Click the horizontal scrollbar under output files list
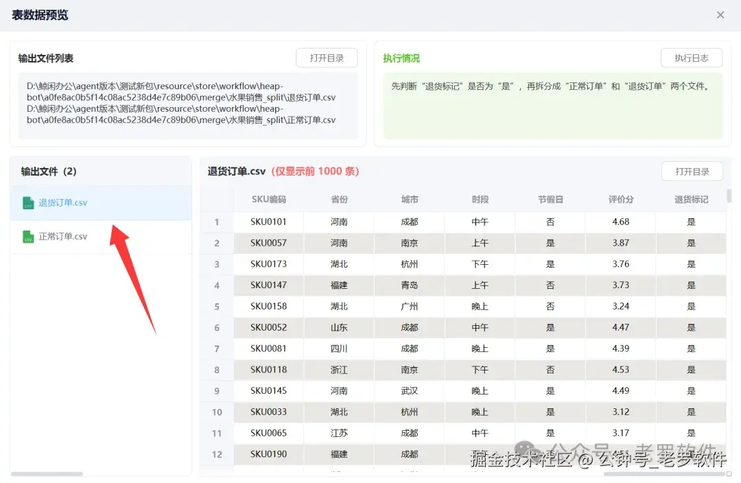 pos(47,473)
